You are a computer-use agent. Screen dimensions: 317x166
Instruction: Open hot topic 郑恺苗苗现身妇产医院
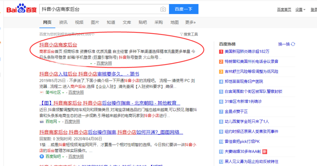point(244,81)
